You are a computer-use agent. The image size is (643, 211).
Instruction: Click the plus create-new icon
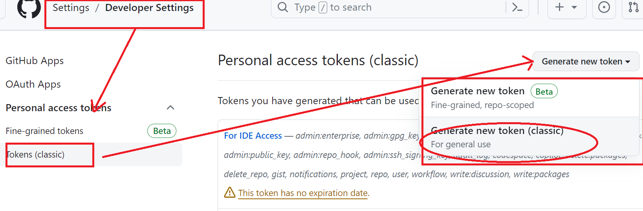coord(559,7)
